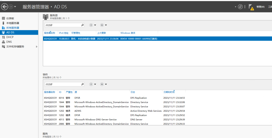Image resolution: width=272 pixels, height=138 pixels.
Task: Click the 服务器 tile header icon
Action: click(x=46, y=17)
